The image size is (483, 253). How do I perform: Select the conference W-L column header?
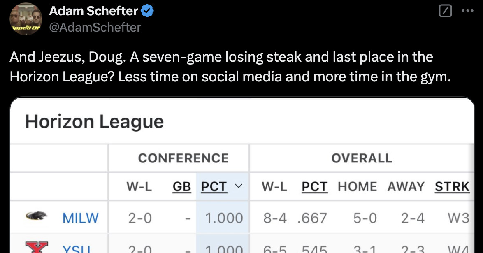pyautogui.click(x=139, y=187)
